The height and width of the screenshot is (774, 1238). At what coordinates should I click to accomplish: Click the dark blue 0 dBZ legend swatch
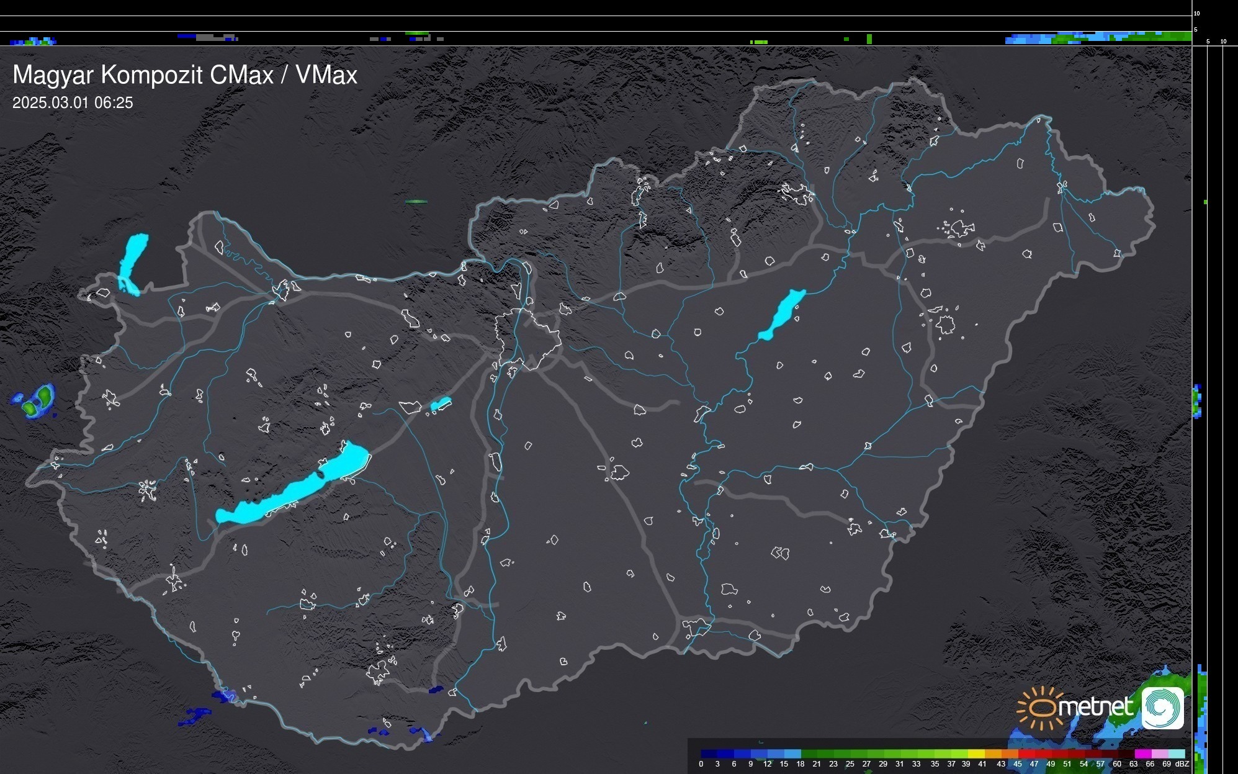tap(709, 754)
